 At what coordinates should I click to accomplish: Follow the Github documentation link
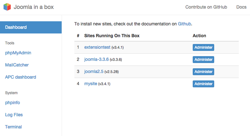click(x=185, y=24)
